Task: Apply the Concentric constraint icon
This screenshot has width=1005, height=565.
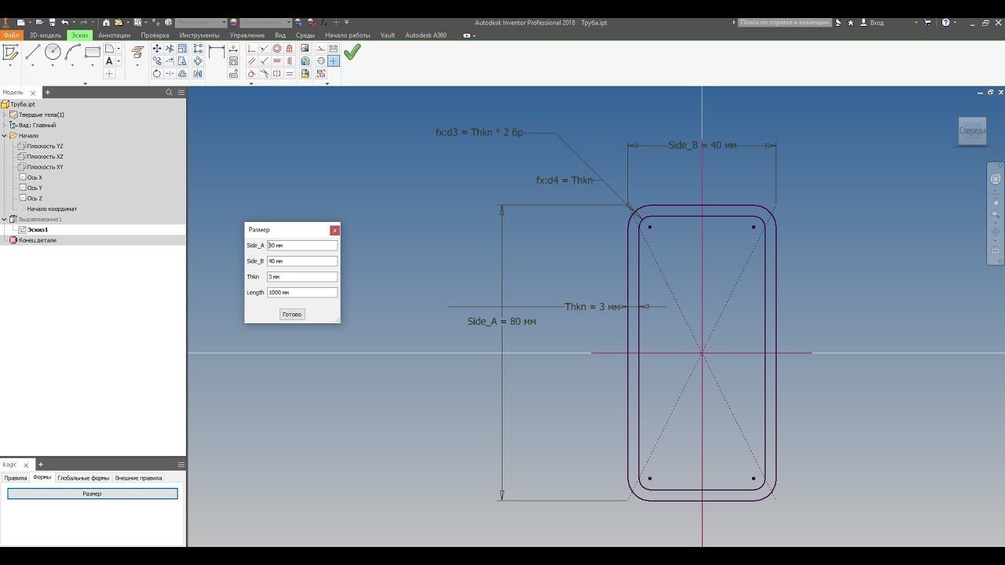Action: (x=276, y=49)
